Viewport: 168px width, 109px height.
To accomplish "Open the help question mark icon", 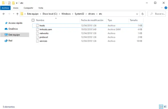I will [x=165, y=8].
